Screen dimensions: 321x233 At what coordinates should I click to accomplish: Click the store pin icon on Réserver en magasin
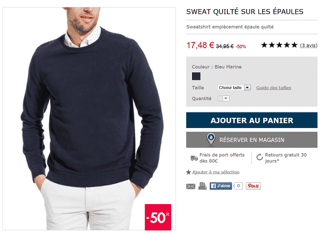click(211, 139)
